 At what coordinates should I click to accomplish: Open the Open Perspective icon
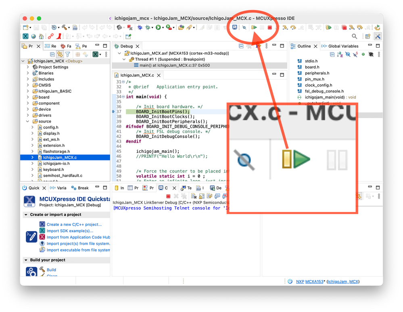point(368,36)
